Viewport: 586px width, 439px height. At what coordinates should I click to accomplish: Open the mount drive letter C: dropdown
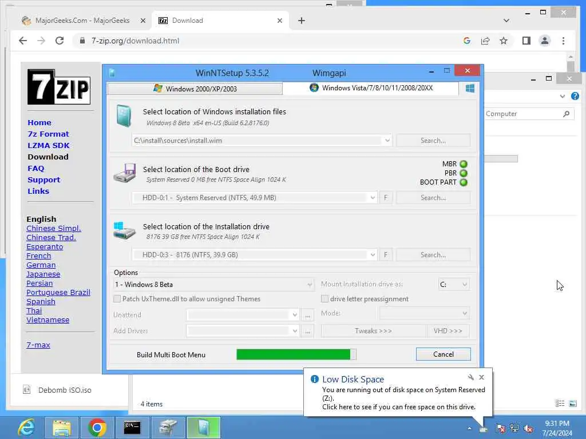pos(454,285)
